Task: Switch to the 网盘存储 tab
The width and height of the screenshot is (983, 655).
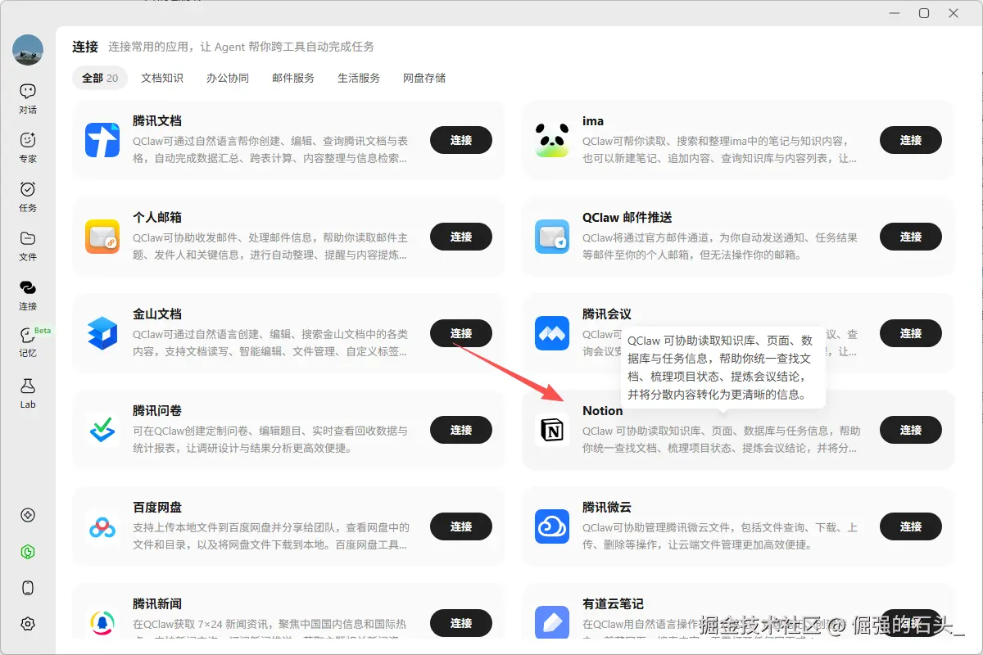Action: click(x=424, y=78)
